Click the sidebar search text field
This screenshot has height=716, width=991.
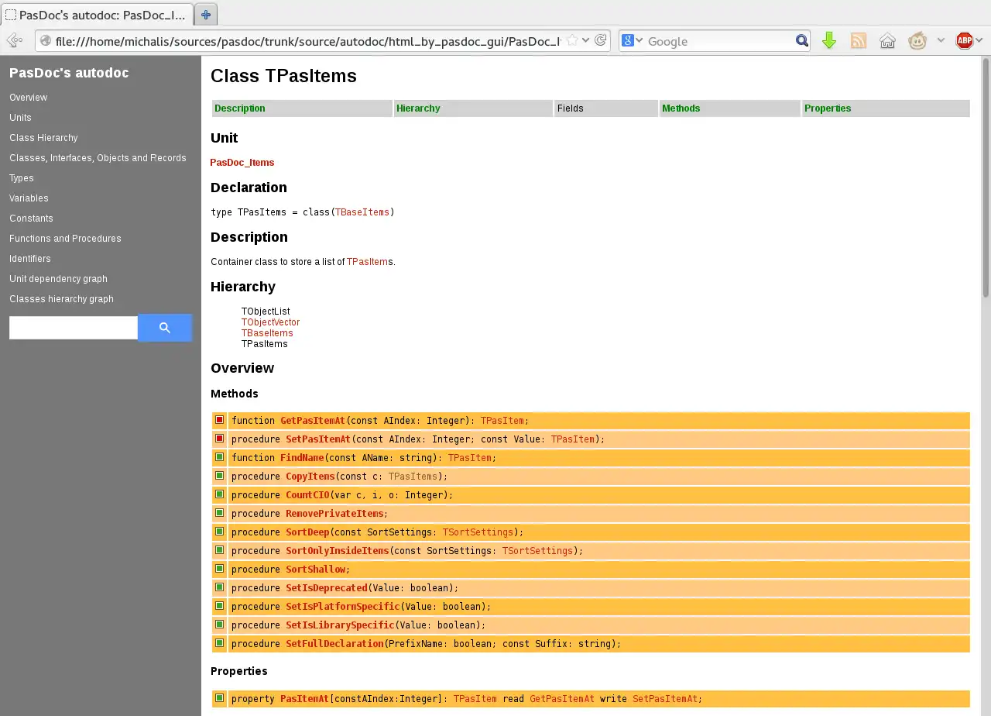[74, 328]
